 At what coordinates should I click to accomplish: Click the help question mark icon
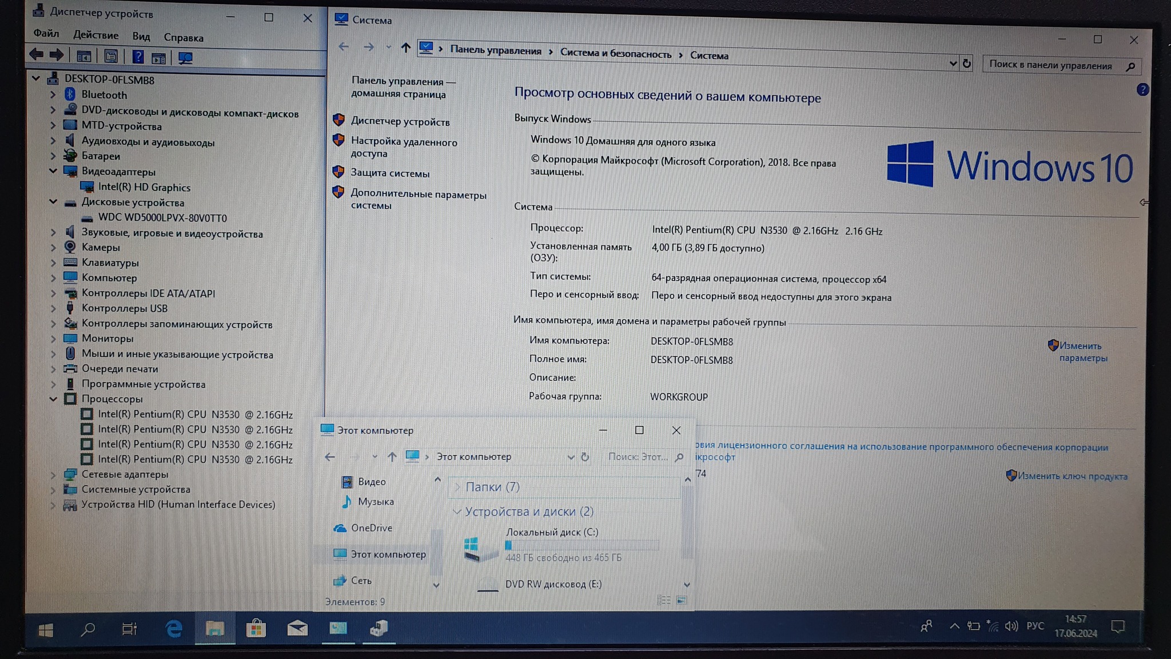pos(1142,90)
